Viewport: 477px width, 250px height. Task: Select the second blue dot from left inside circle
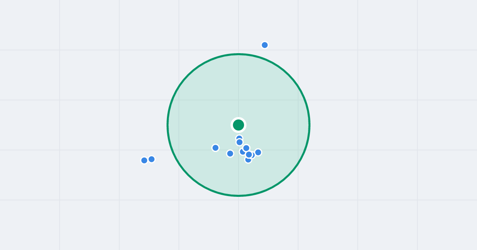click(x=230, y=154)
